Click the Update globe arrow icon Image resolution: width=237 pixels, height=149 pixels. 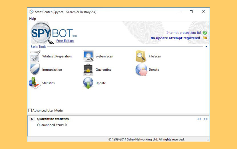point(88,83)
